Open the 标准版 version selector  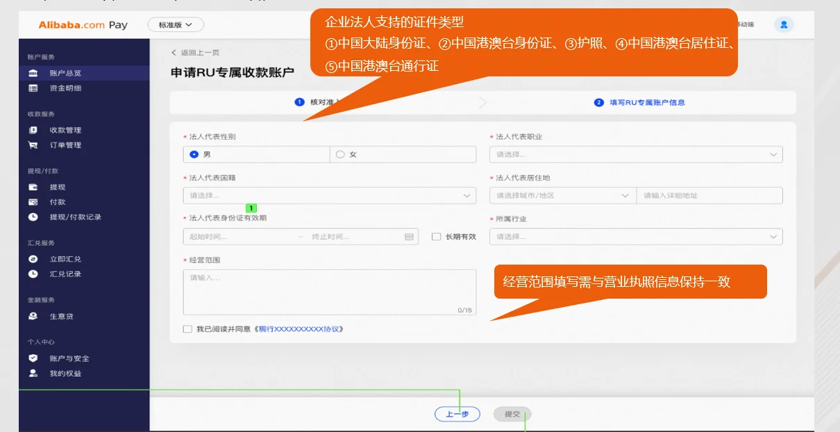click(176, 25)
